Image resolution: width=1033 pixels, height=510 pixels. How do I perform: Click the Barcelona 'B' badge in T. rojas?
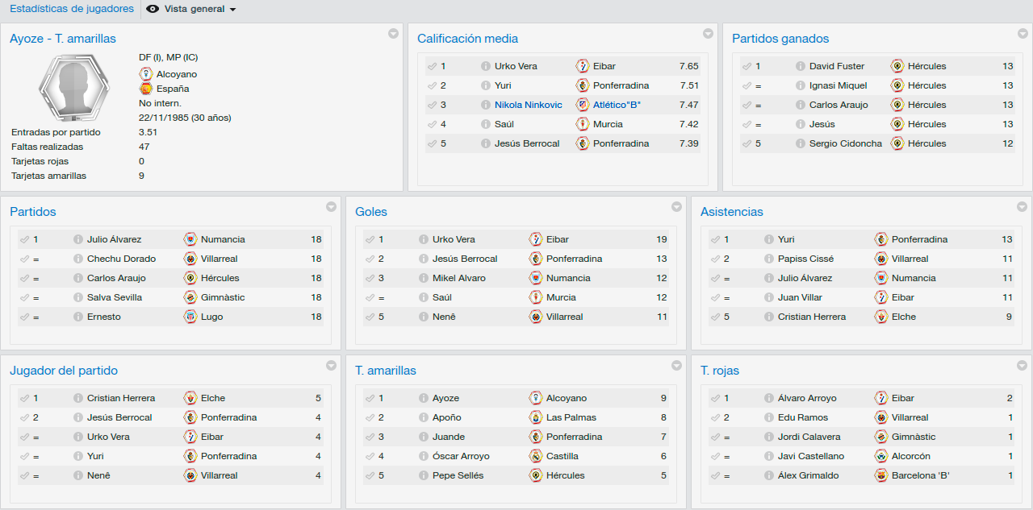coord(881,475)
